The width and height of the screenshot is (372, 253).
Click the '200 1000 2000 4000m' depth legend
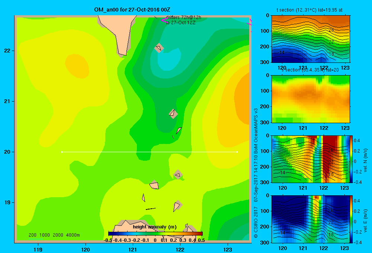54,235
